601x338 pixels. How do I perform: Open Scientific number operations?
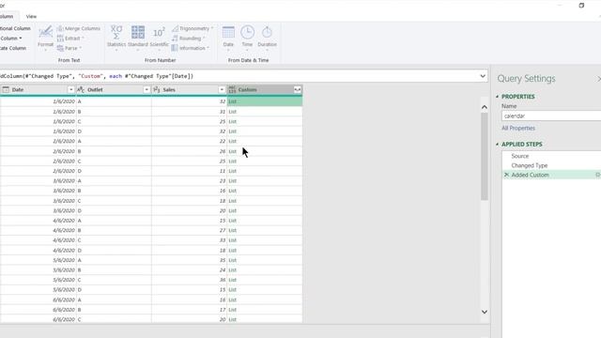pos(159,37)
